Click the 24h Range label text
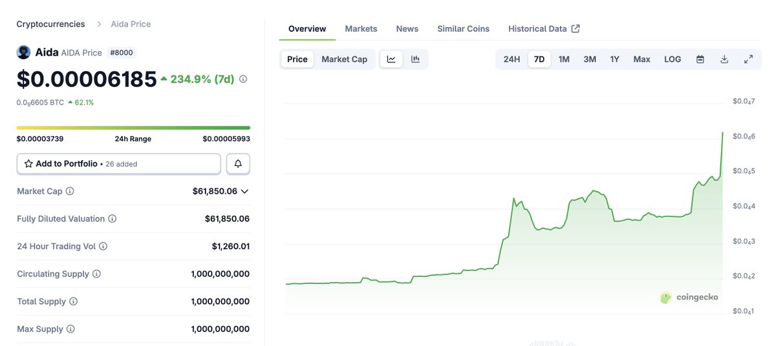Image resolution: width=776 pixels, height=346 pixels. click(x=133, y=139)
